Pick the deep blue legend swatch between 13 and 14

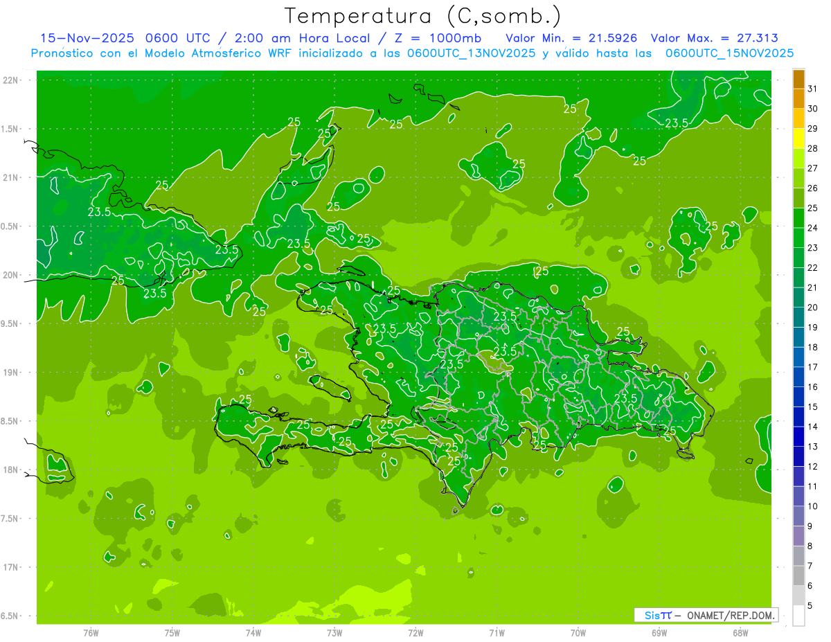tap(798, 436)
